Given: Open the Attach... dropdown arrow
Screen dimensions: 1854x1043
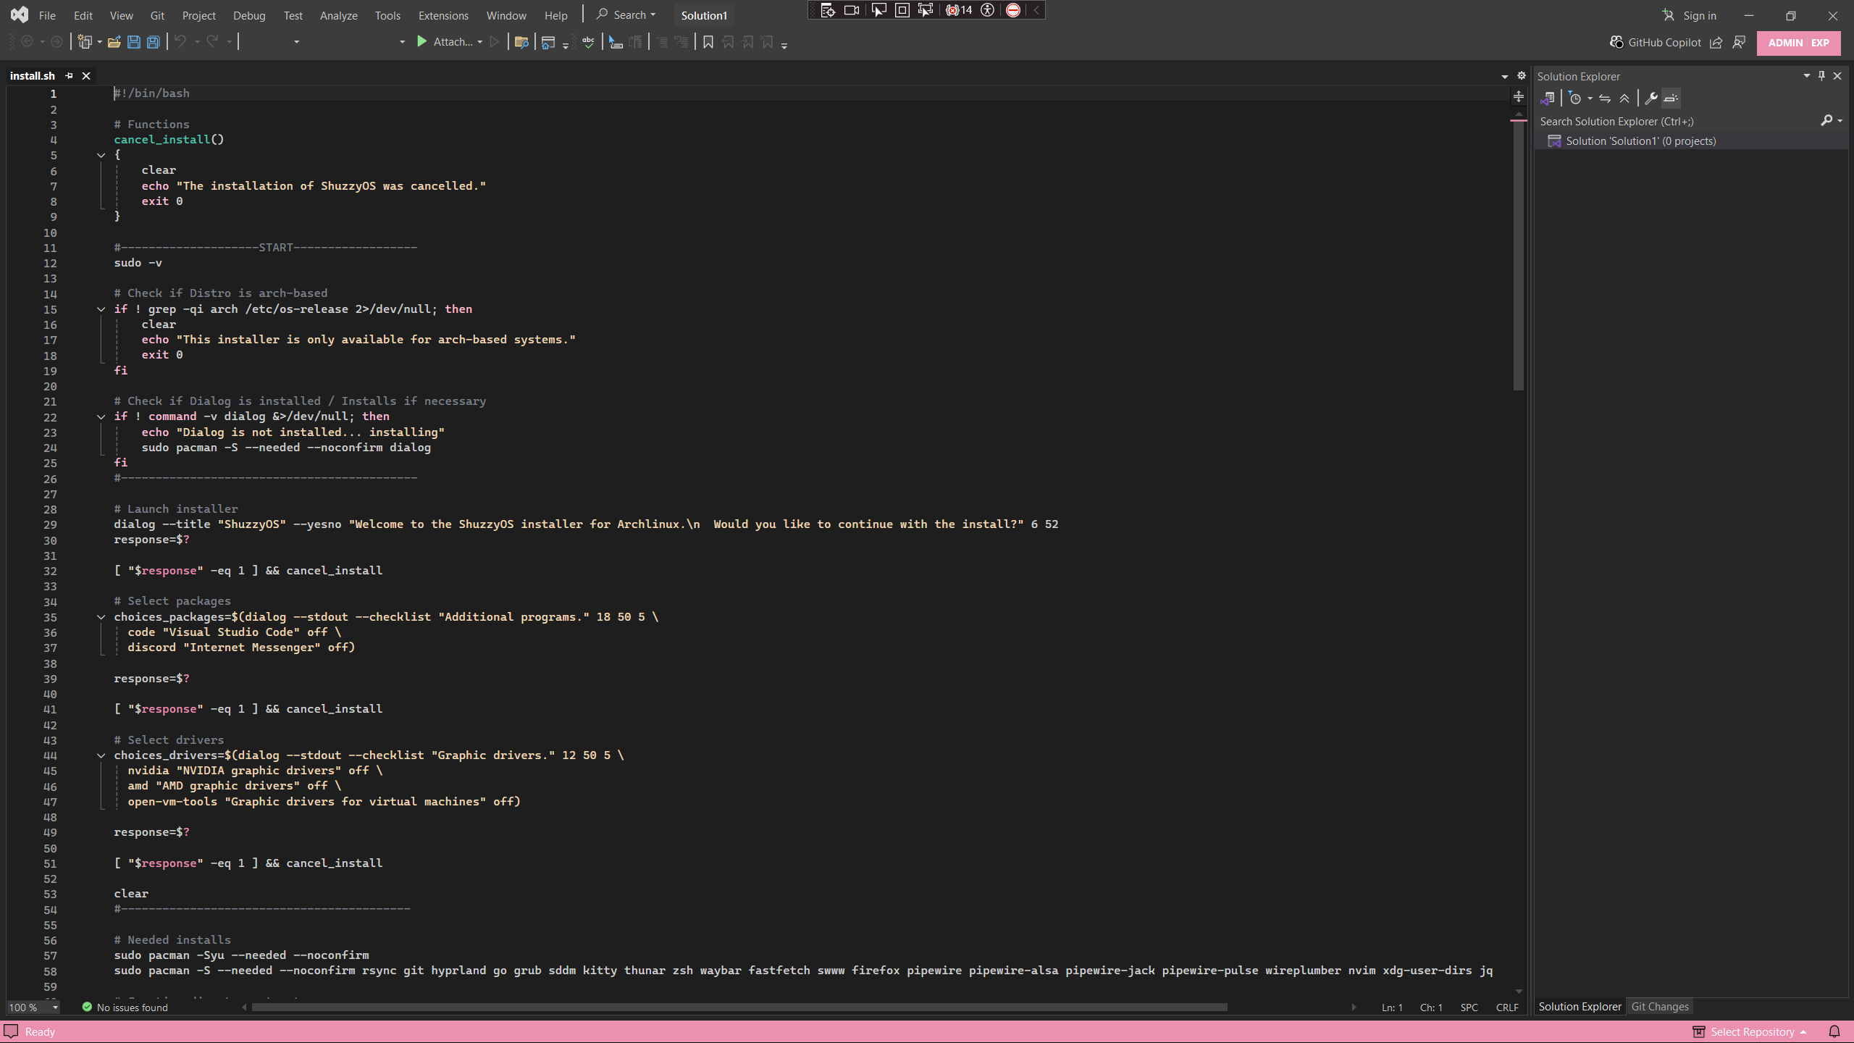Looking at the screenshot, I should 479,42.
